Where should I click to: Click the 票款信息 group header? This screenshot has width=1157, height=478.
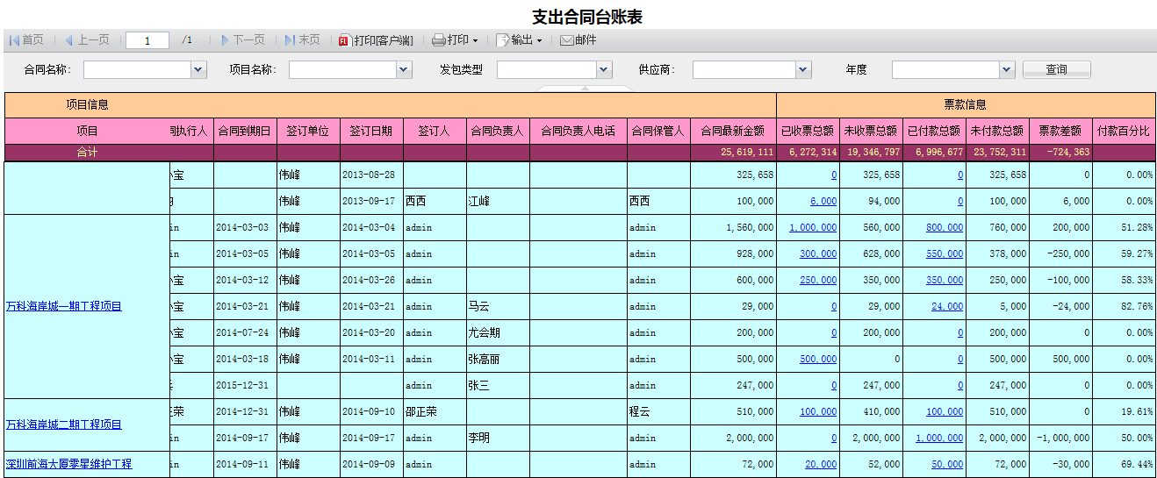pyautogui.click(x=966, y=104)
